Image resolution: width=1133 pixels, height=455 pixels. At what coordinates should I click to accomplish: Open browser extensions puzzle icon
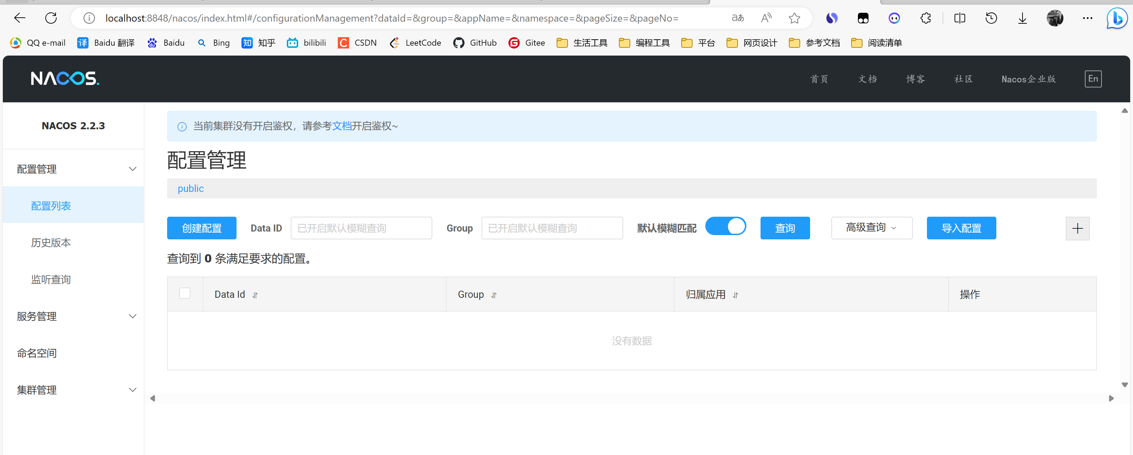pos(926,18)
